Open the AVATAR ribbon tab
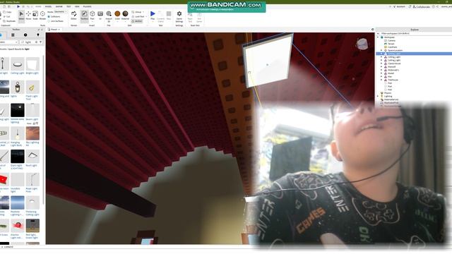Image resolution: width=452 pixels, height=254 pixels. [59, 6]
